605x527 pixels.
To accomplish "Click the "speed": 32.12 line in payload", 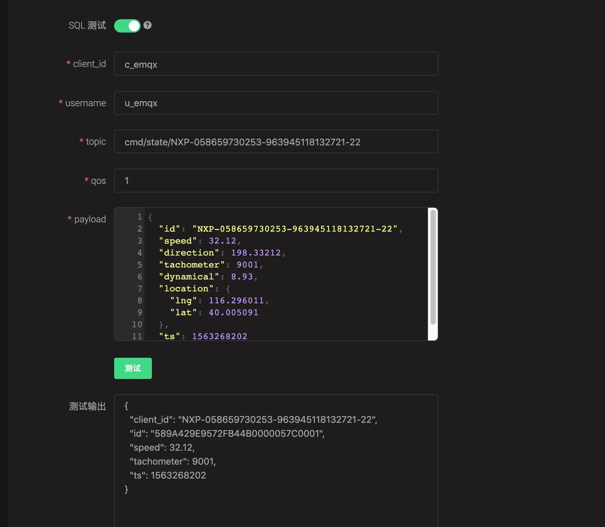I will coord(200,241).
